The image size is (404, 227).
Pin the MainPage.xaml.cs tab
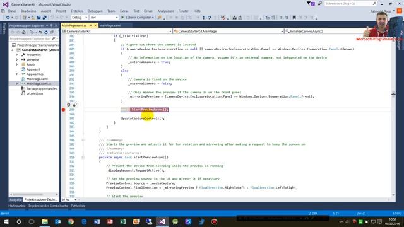click(x=91, y=25)
